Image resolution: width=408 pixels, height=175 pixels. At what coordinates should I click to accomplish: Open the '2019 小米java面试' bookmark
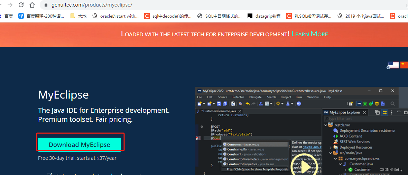[361, 16]
